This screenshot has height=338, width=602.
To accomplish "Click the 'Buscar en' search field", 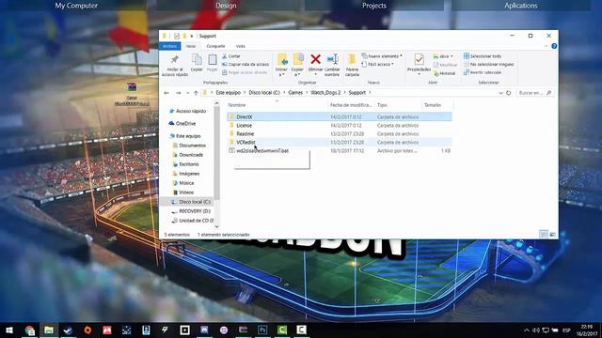I will point(535,93).
